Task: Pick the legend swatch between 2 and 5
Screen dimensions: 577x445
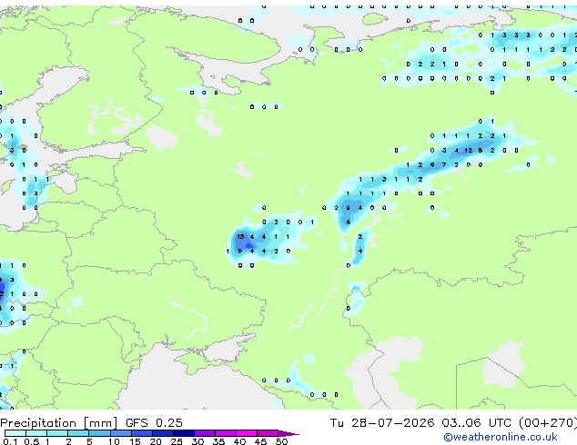Action: [78, 433]
